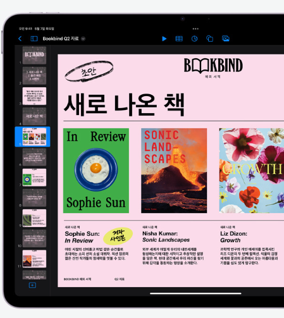Open the three-dot multitasking menu
The image size is (284, 318).
[x=195, y=28]
